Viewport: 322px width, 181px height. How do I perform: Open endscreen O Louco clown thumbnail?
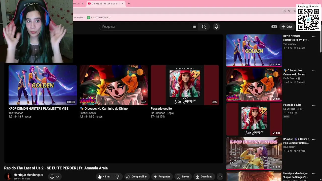tap(114, 85)
